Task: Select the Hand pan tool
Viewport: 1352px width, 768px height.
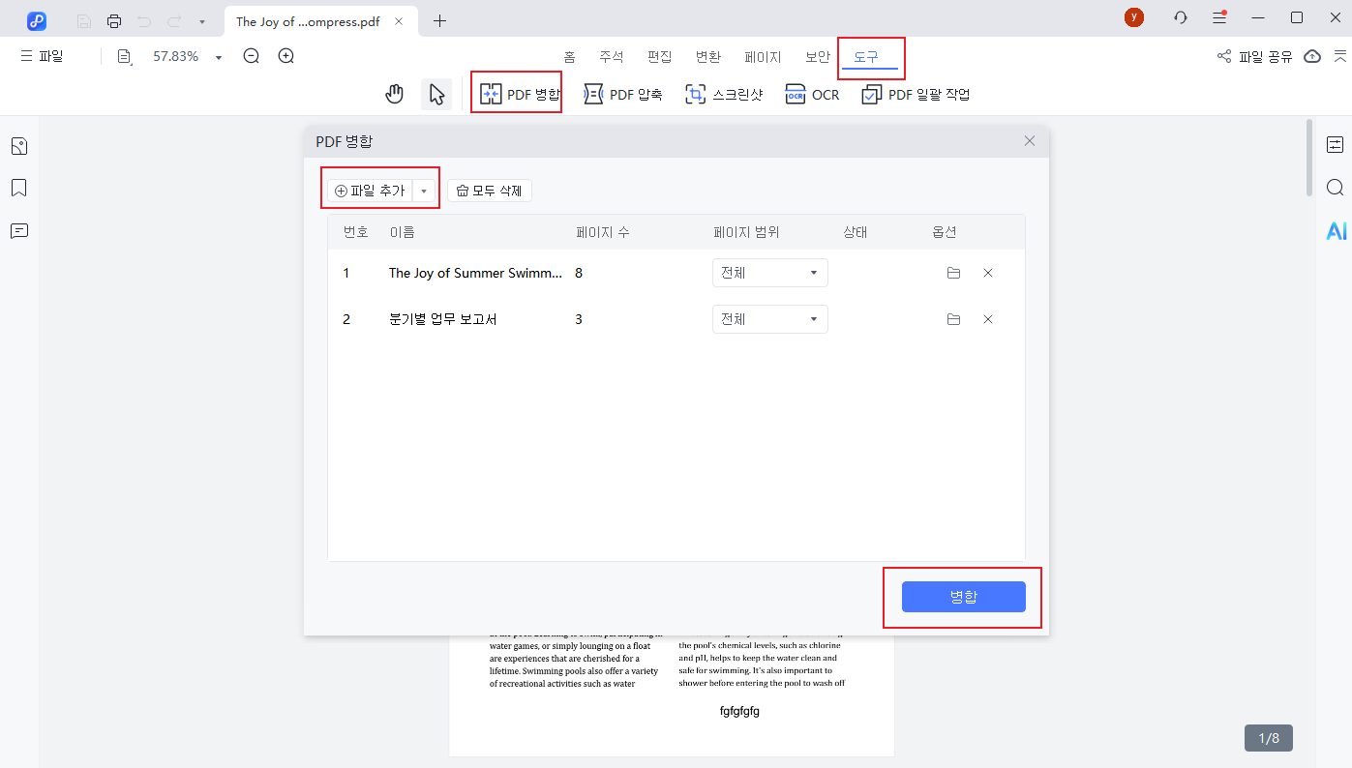Action: coord(394,93)
